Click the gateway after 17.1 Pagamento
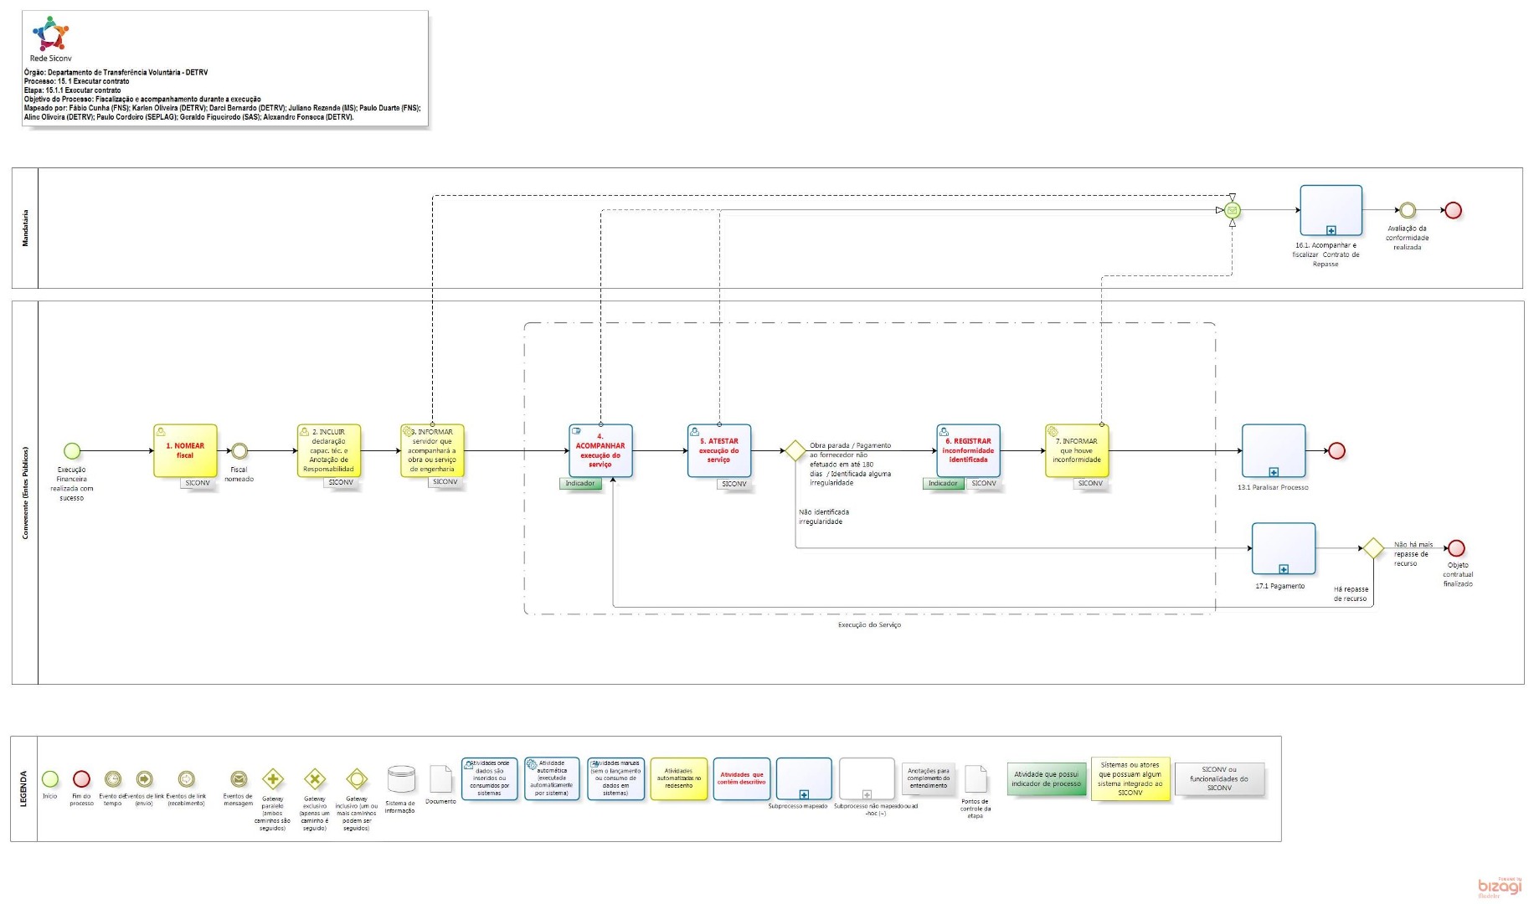The height and width of the screenshot is (904, 1534). (x=1373, y=548)
